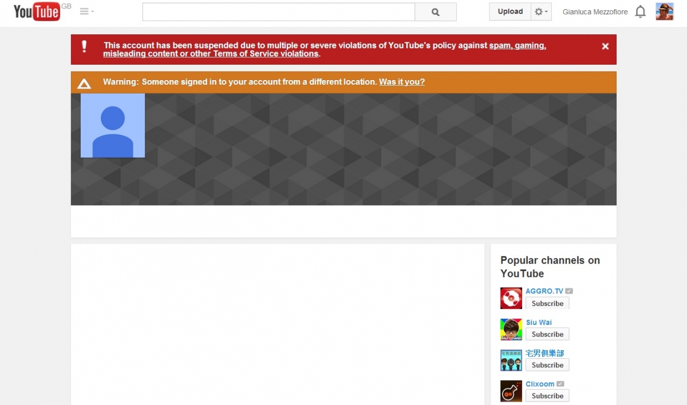Subscribe to Clixoom
Screen dimensions: 687x405
pos(547,396)
